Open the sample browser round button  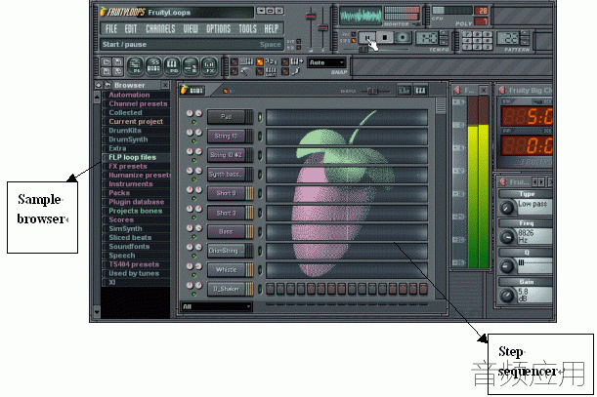(191, 66)
